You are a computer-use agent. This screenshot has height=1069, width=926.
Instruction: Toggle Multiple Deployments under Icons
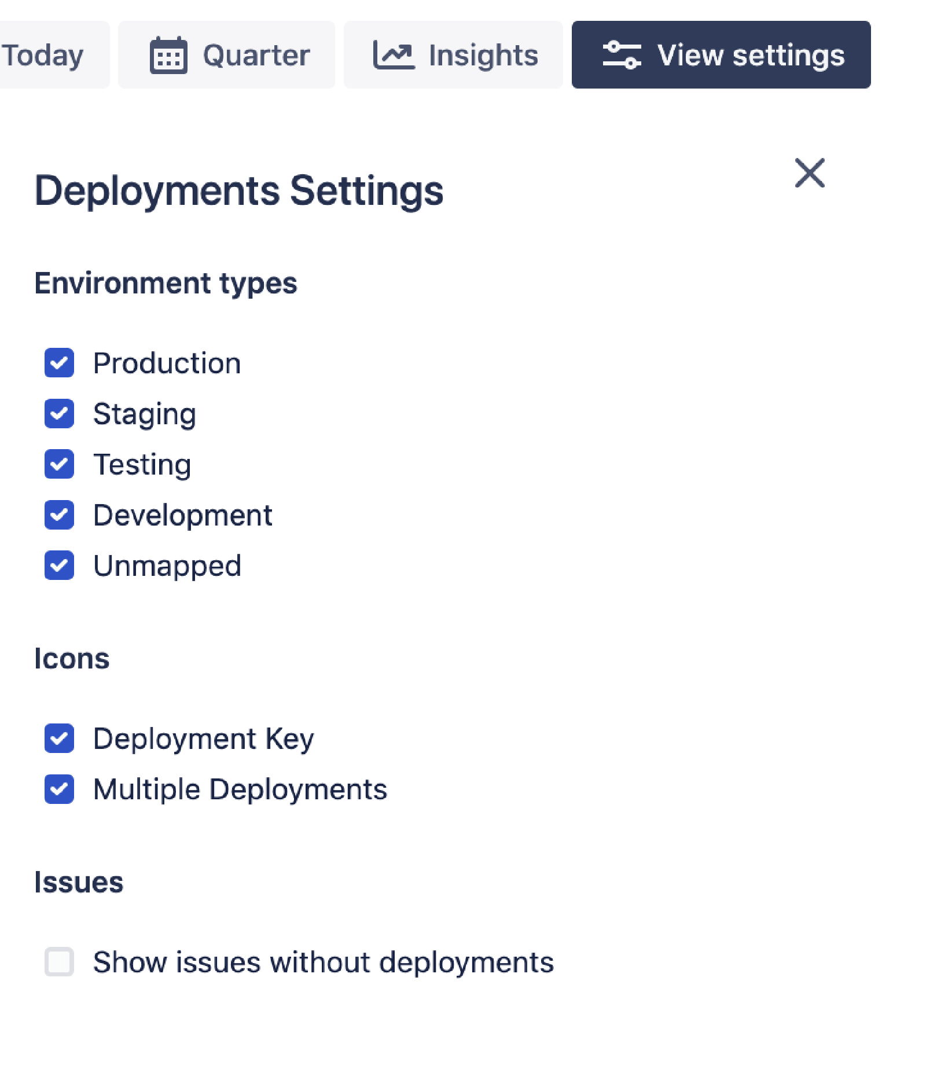coord(59,788)
